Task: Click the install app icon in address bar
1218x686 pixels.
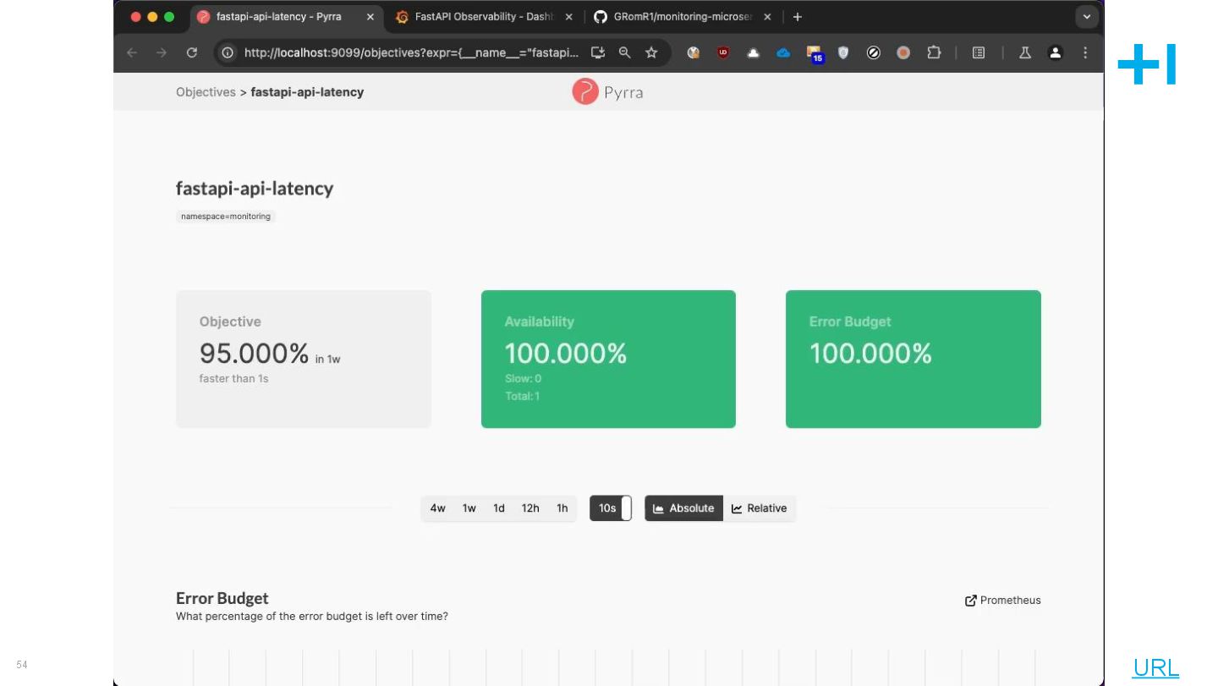Action: 598,52
